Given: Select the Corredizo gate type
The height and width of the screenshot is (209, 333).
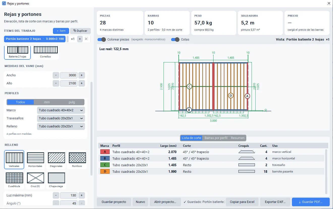Looking at the screenshot, I should (45, 52).
